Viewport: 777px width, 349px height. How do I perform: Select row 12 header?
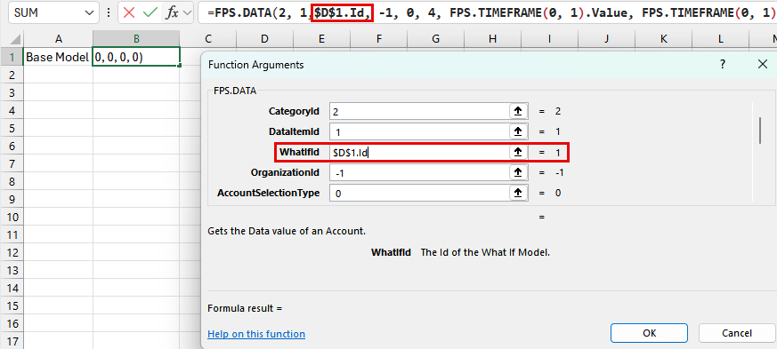click(12, 252)
